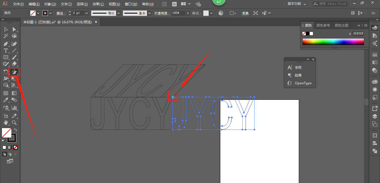Select the Pen tool
Image resolution: width=380 pixels, height=183 pixels.
click(6, 44)
